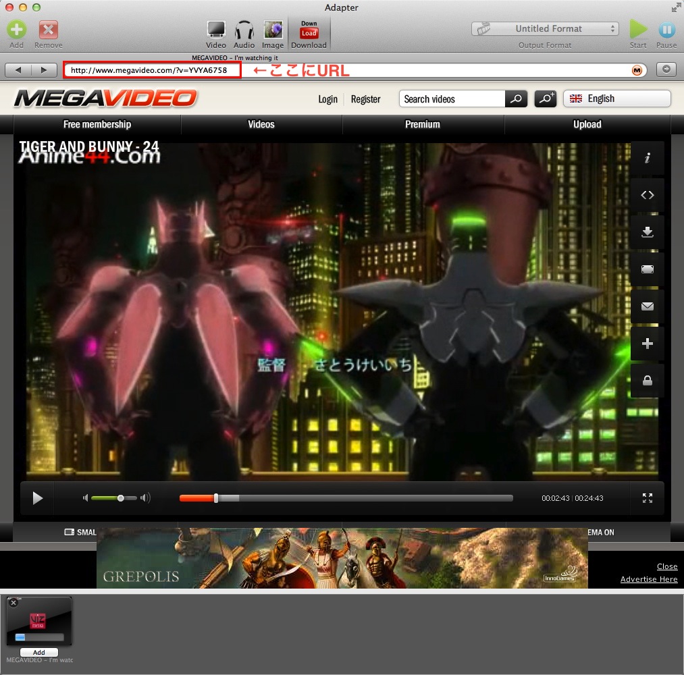This screenshot has width=684, height=675.
Task: Toggle fullscreen on the video player
Action: 647,498
